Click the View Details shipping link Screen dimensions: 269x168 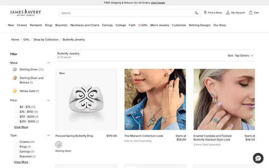pyautogui.click(x=158, y=3)
